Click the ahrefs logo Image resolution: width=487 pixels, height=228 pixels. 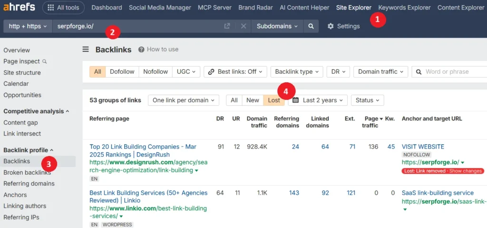point(19,8)
